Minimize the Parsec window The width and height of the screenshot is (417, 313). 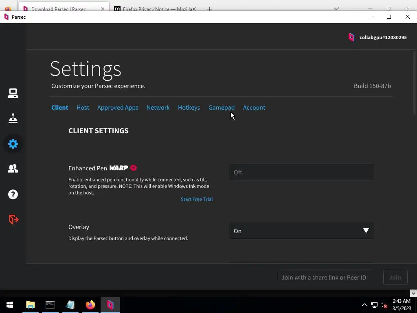371,17
